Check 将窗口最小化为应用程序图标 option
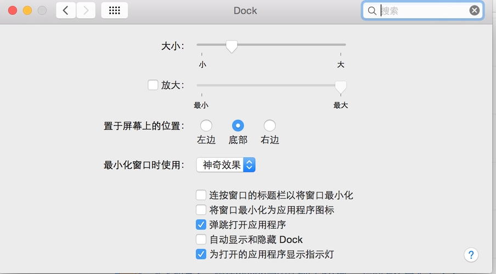Viewport: 496px width, 274px height. point(201,210)
